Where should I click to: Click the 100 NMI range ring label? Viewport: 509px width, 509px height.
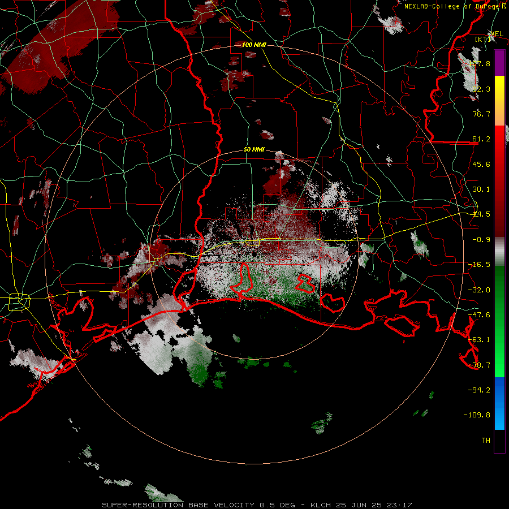click(254, 45)
